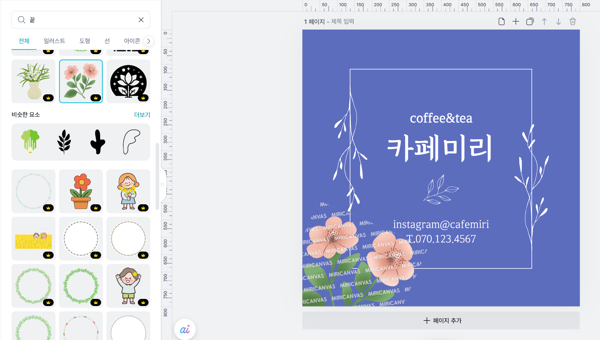Screen dimensions: 600x340
Task: Click crown badge on potted flower thumbnail
Action: point(96,208)
